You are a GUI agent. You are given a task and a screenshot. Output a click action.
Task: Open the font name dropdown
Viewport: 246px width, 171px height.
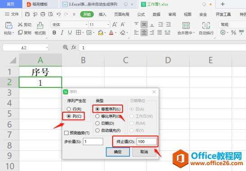click(x=87, y=25)
